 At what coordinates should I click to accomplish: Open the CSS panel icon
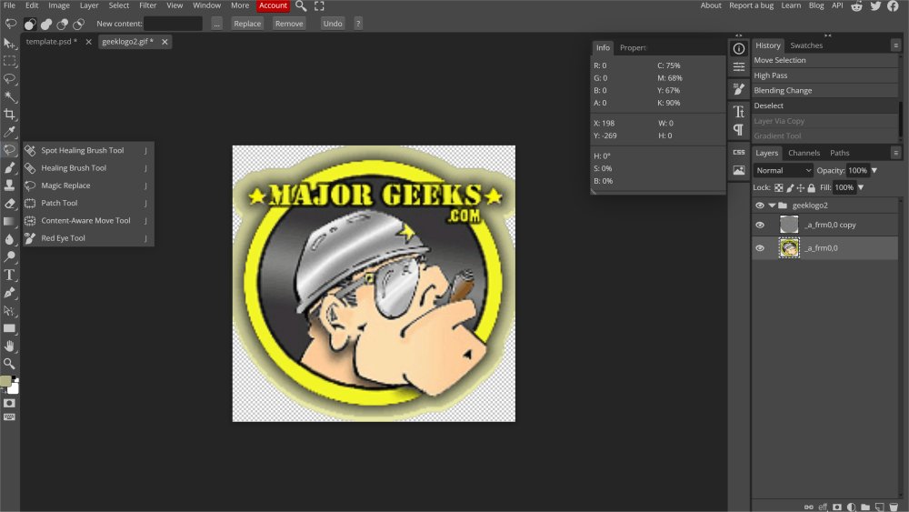point(738,152)
